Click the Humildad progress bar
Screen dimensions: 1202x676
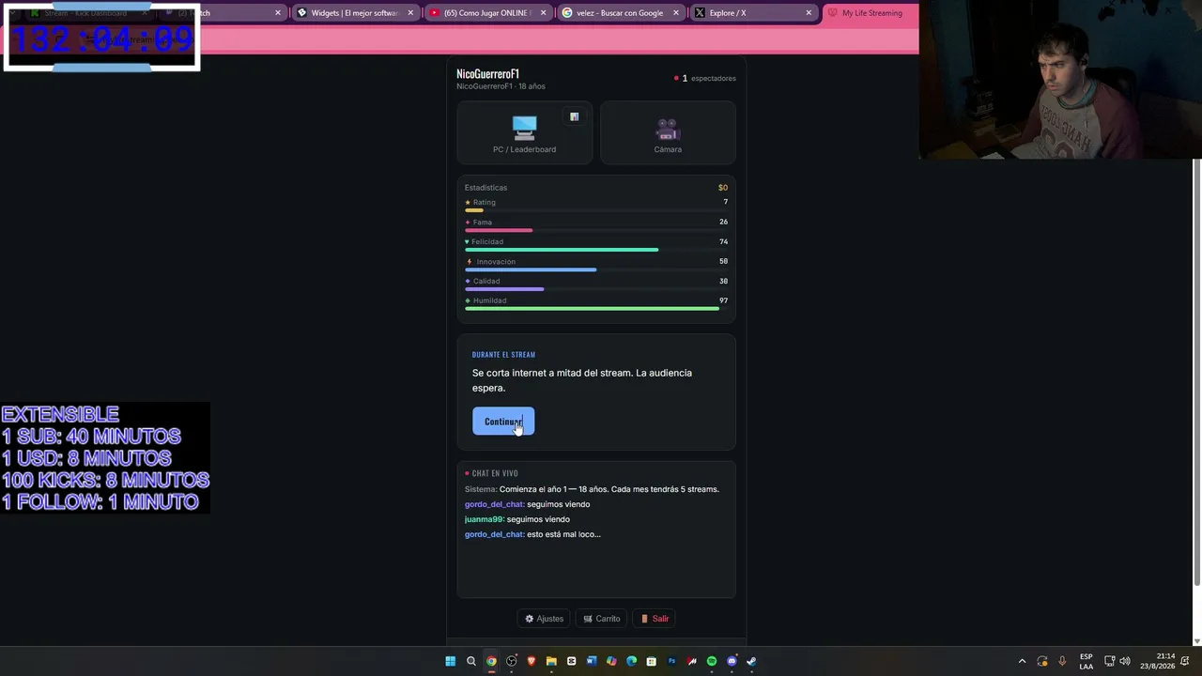point(596,309)
